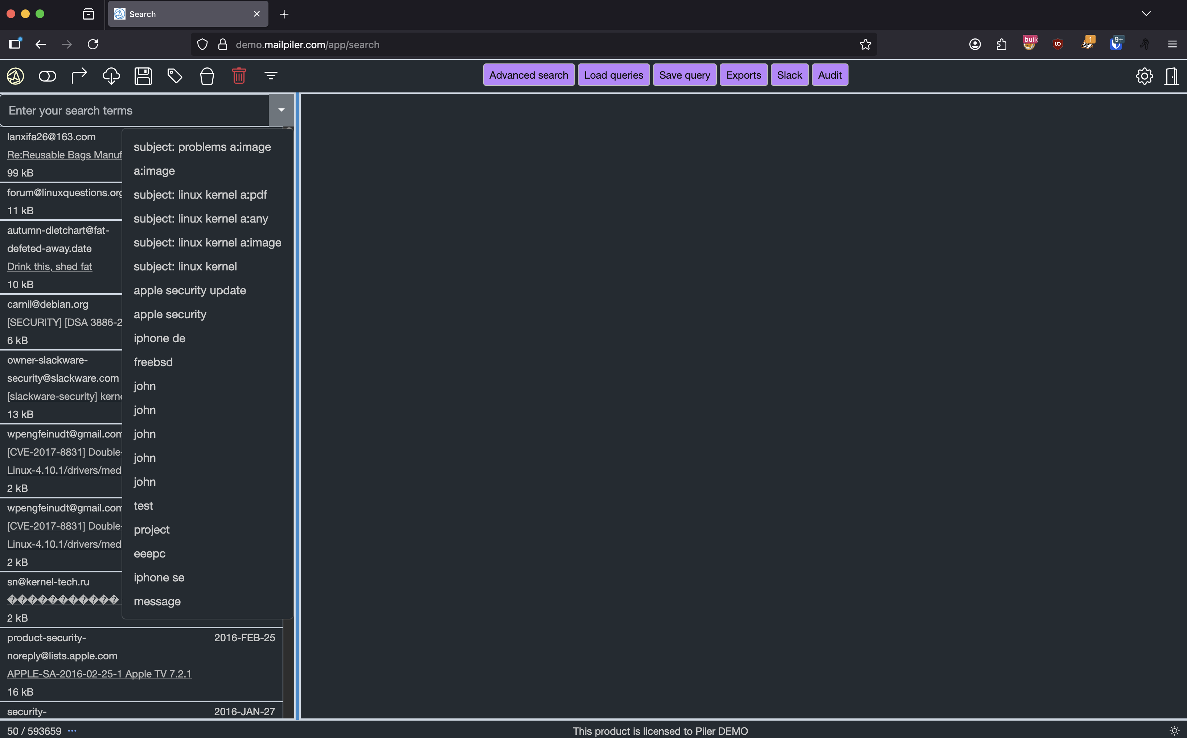The width and height of the screenshot is (1187, 738).
Task: Click the Save query button
Action: [x=684, y=75]
